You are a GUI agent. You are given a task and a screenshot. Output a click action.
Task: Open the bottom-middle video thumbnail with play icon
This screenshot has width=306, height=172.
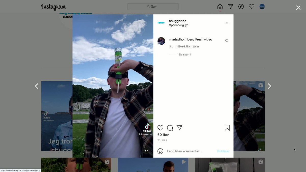click(153, 165)
